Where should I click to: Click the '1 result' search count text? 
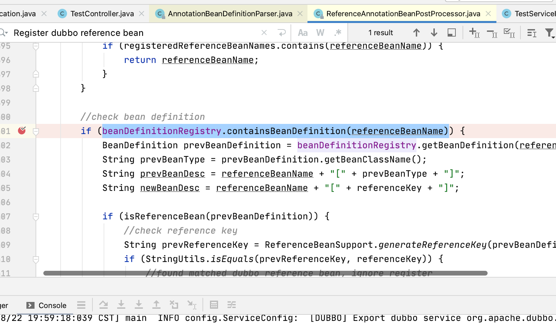381,32
